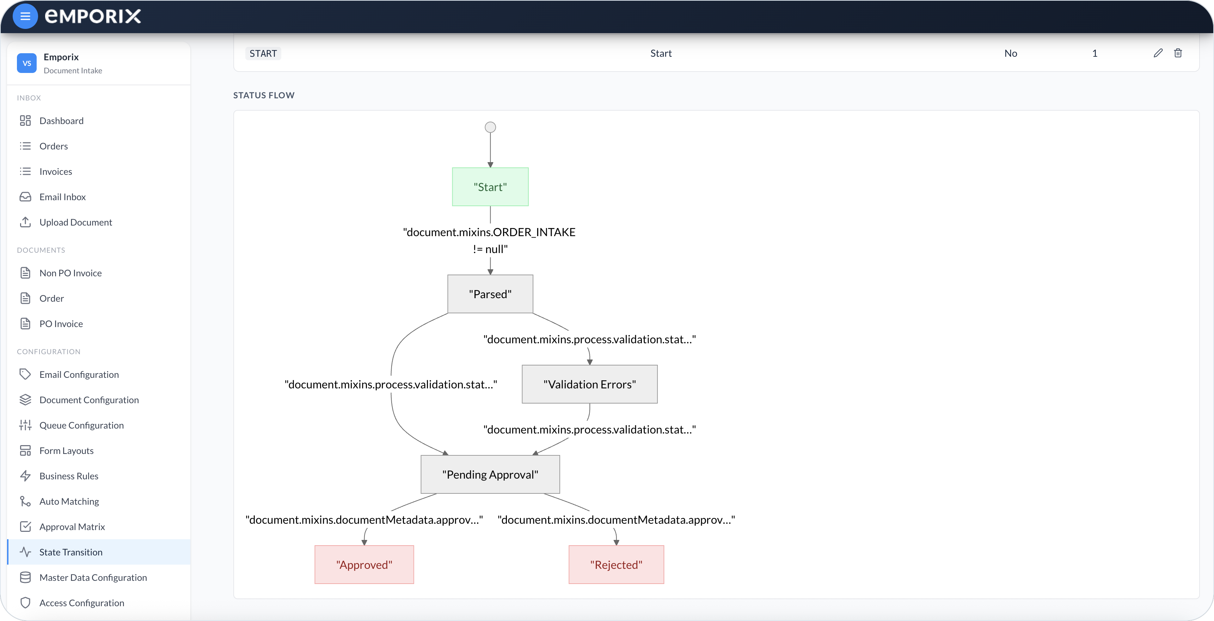1214x621 pixels.
Task: Click the Email Inbox tray icon
Action: tap(25, 197)
